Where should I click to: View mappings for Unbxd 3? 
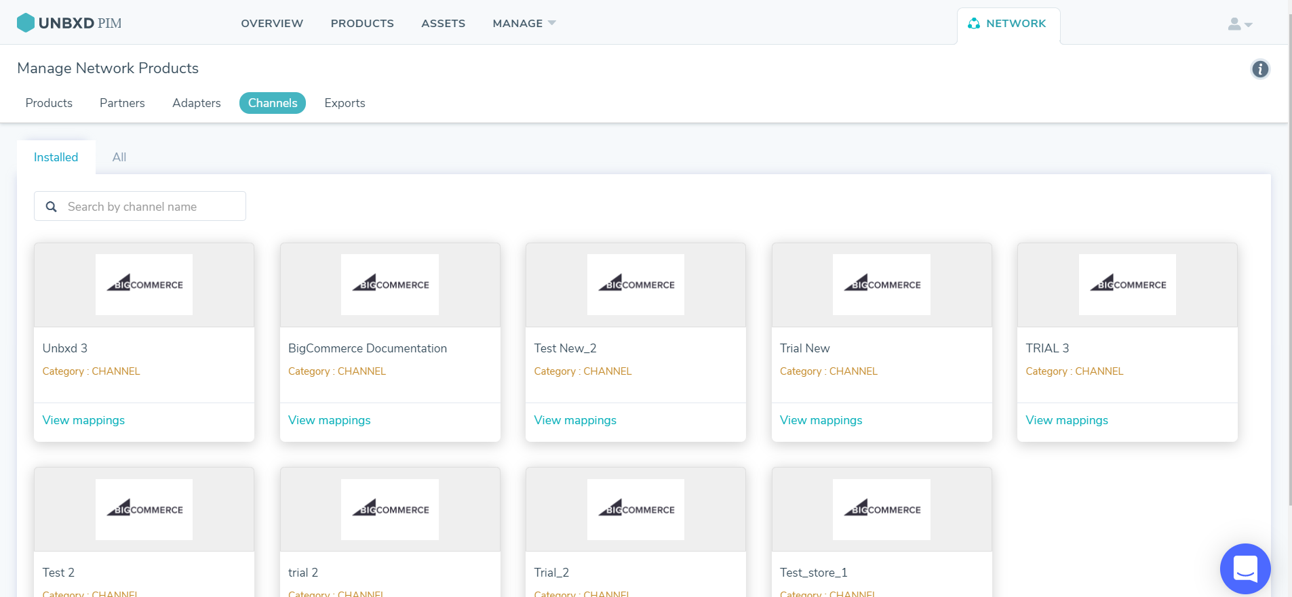83,420
